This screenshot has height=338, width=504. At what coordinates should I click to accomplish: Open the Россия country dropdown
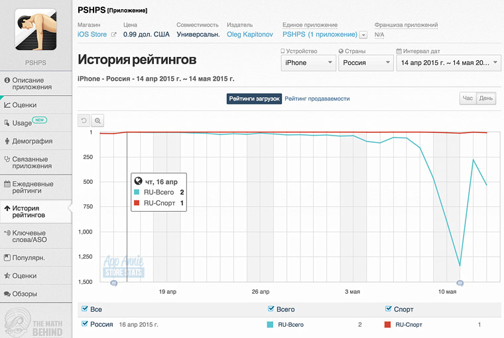[365, 63]
